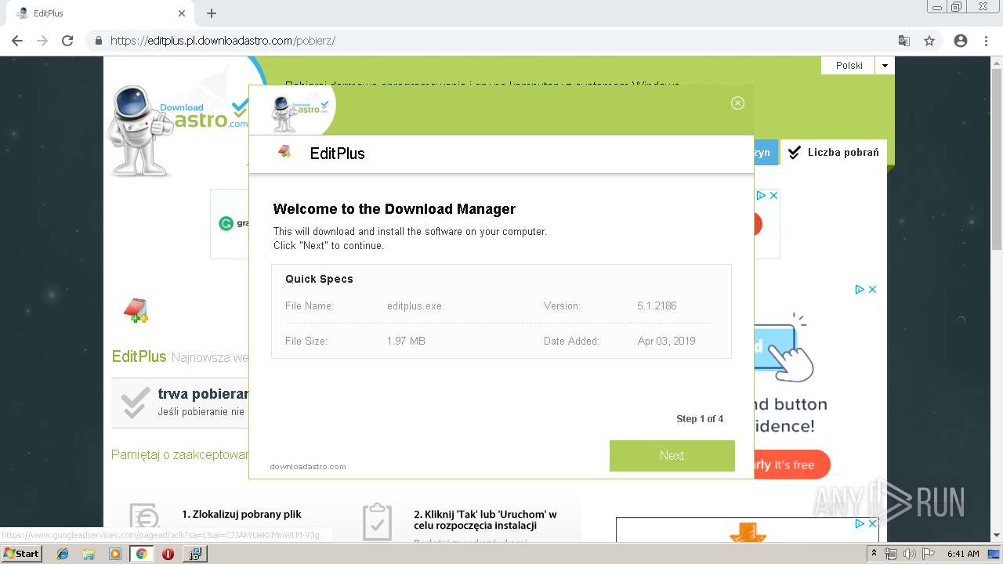The image size is (1003, 564).
Task: Open Internet Explorer from taskbar
Action: pyautogui.click(x=63, y=554)
